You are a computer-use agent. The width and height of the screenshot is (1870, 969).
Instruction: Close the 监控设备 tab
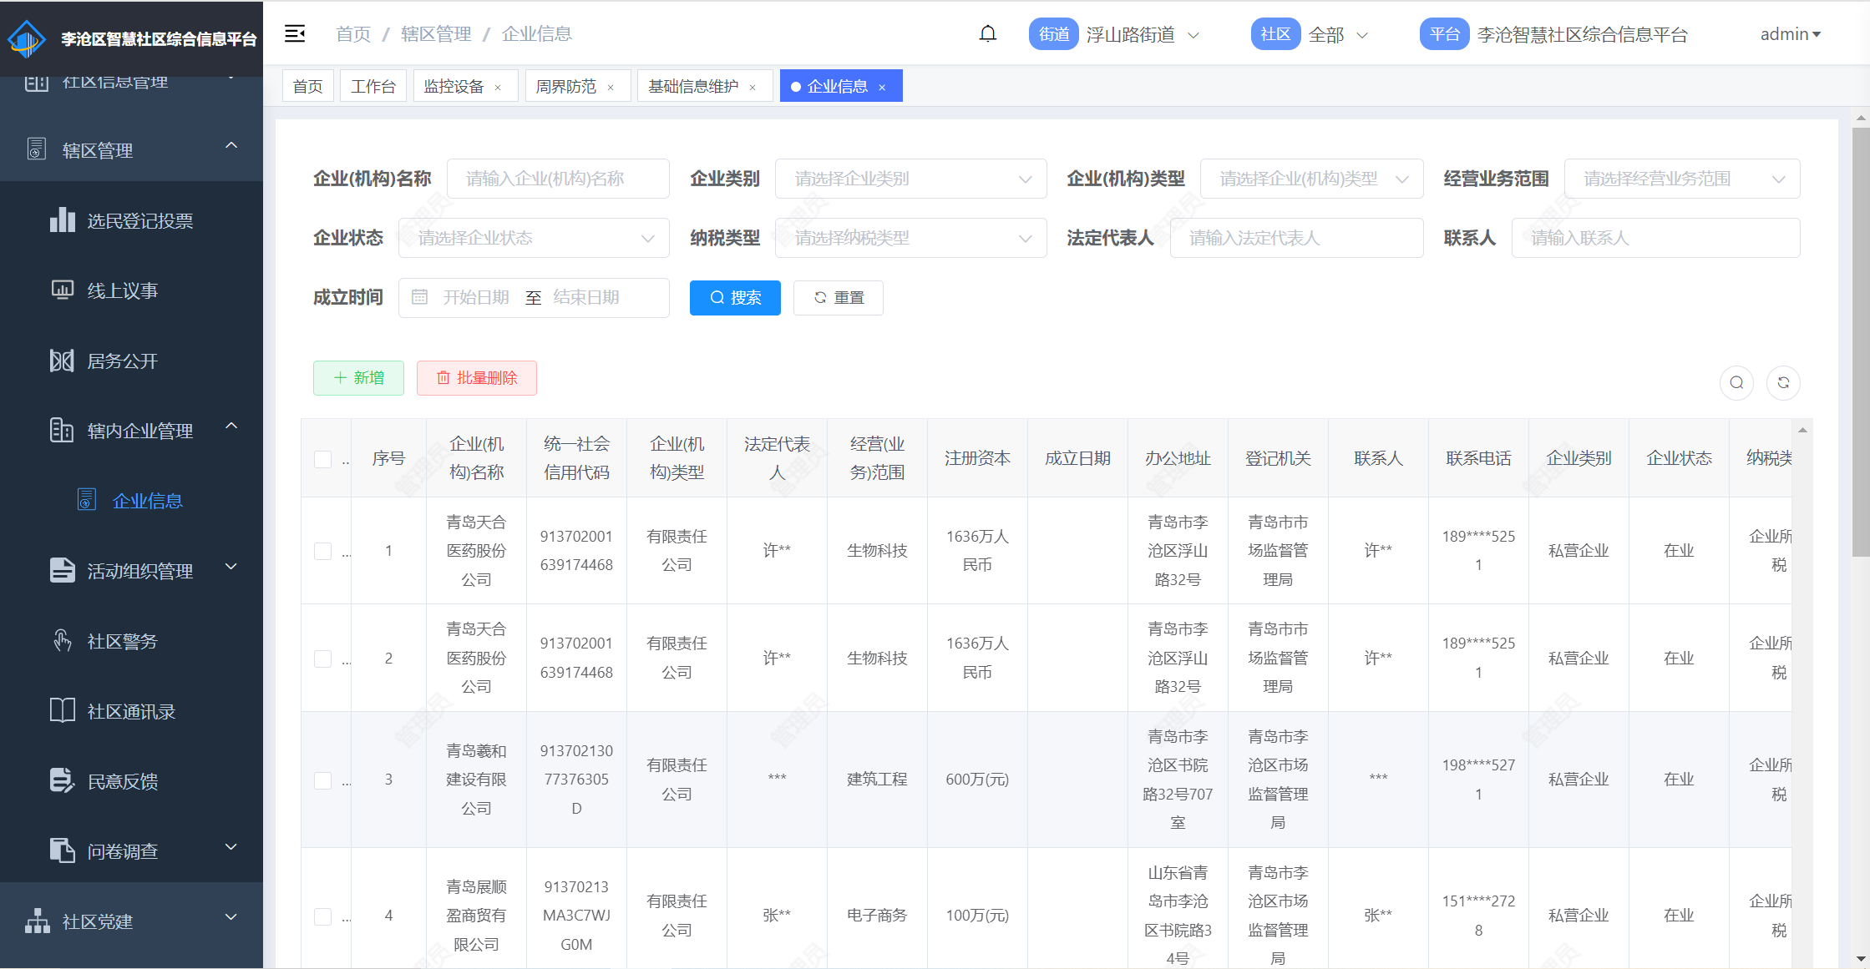[x=499, y=87]
